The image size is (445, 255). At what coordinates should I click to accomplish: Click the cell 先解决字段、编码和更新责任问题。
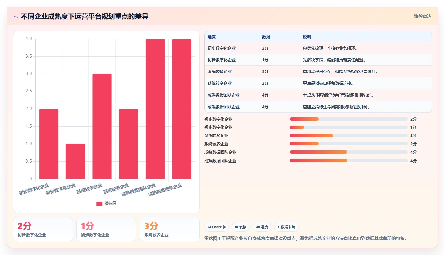334,60
